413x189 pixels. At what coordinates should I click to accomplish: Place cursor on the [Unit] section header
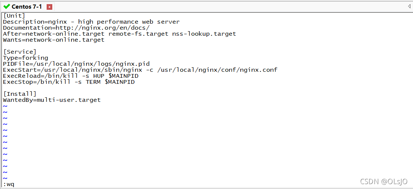[x=14, y=16]
